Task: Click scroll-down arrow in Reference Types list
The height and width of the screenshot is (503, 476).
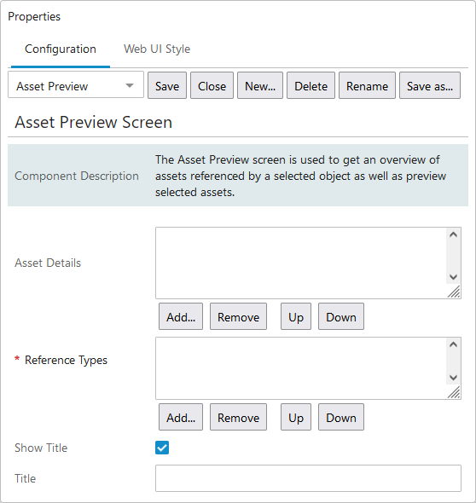Action: 453,378
